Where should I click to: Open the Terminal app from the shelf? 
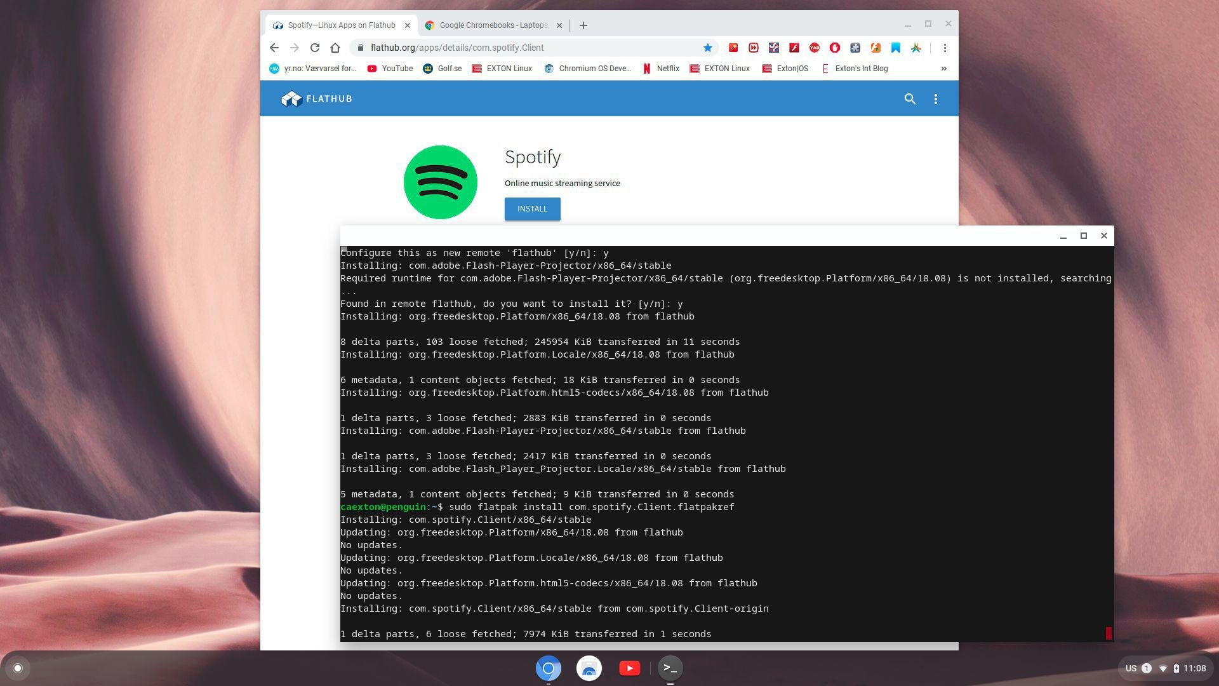[670, 668]
